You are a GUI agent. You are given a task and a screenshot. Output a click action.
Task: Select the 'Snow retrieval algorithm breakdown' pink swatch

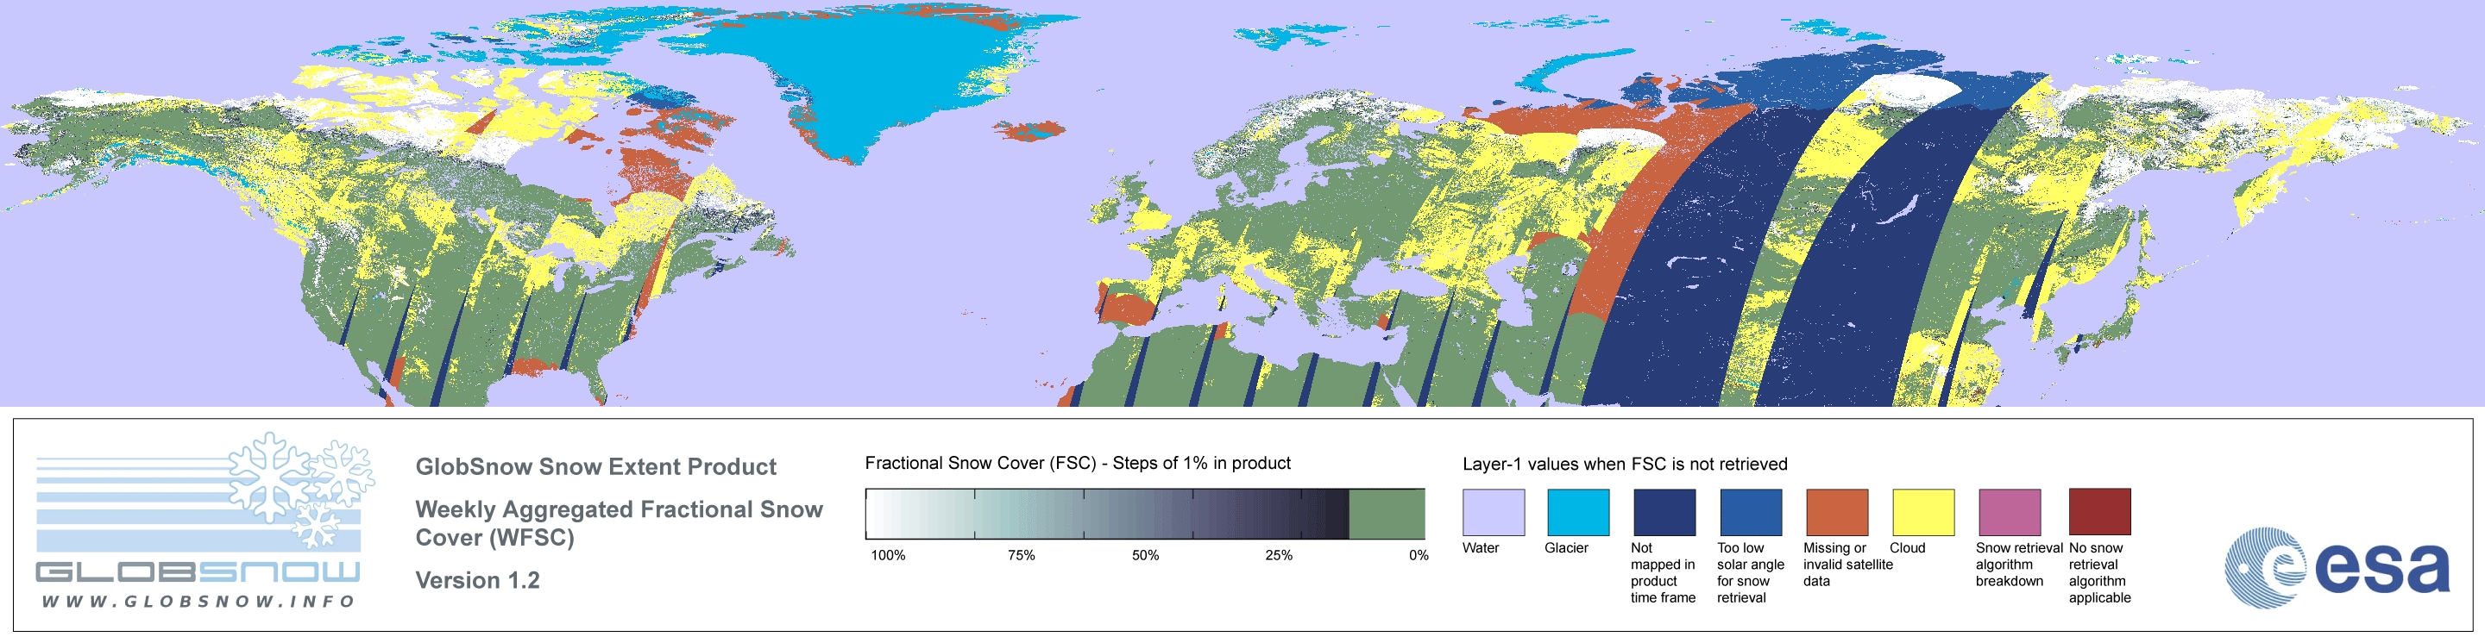[x=2010, y=512]
